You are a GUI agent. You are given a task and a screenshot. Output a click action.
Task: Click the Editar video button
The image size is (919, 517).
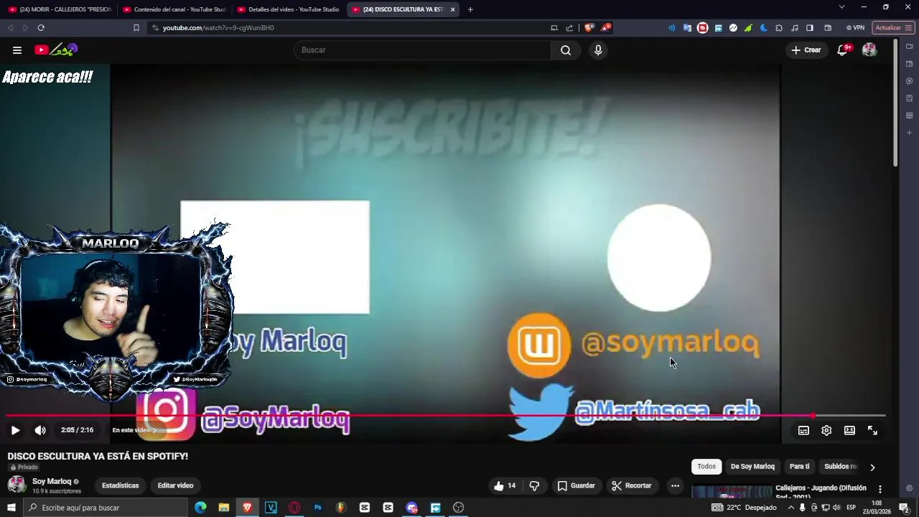click(175, 486)
